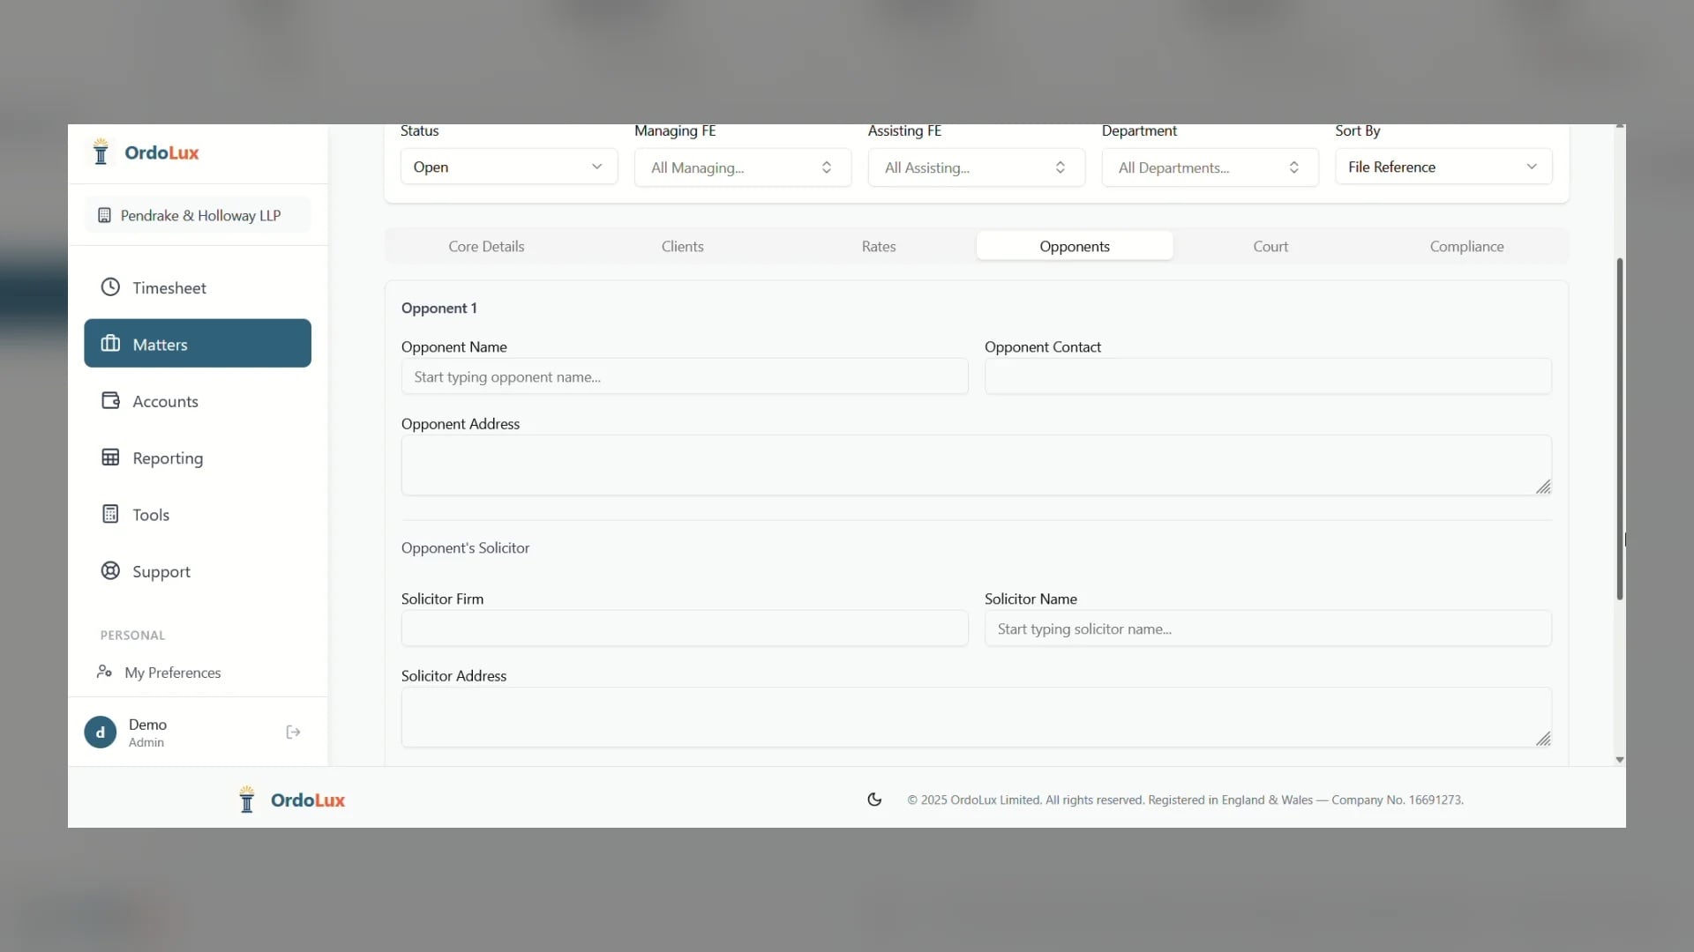Toggle dark mode moon icon

click(874, 800)
